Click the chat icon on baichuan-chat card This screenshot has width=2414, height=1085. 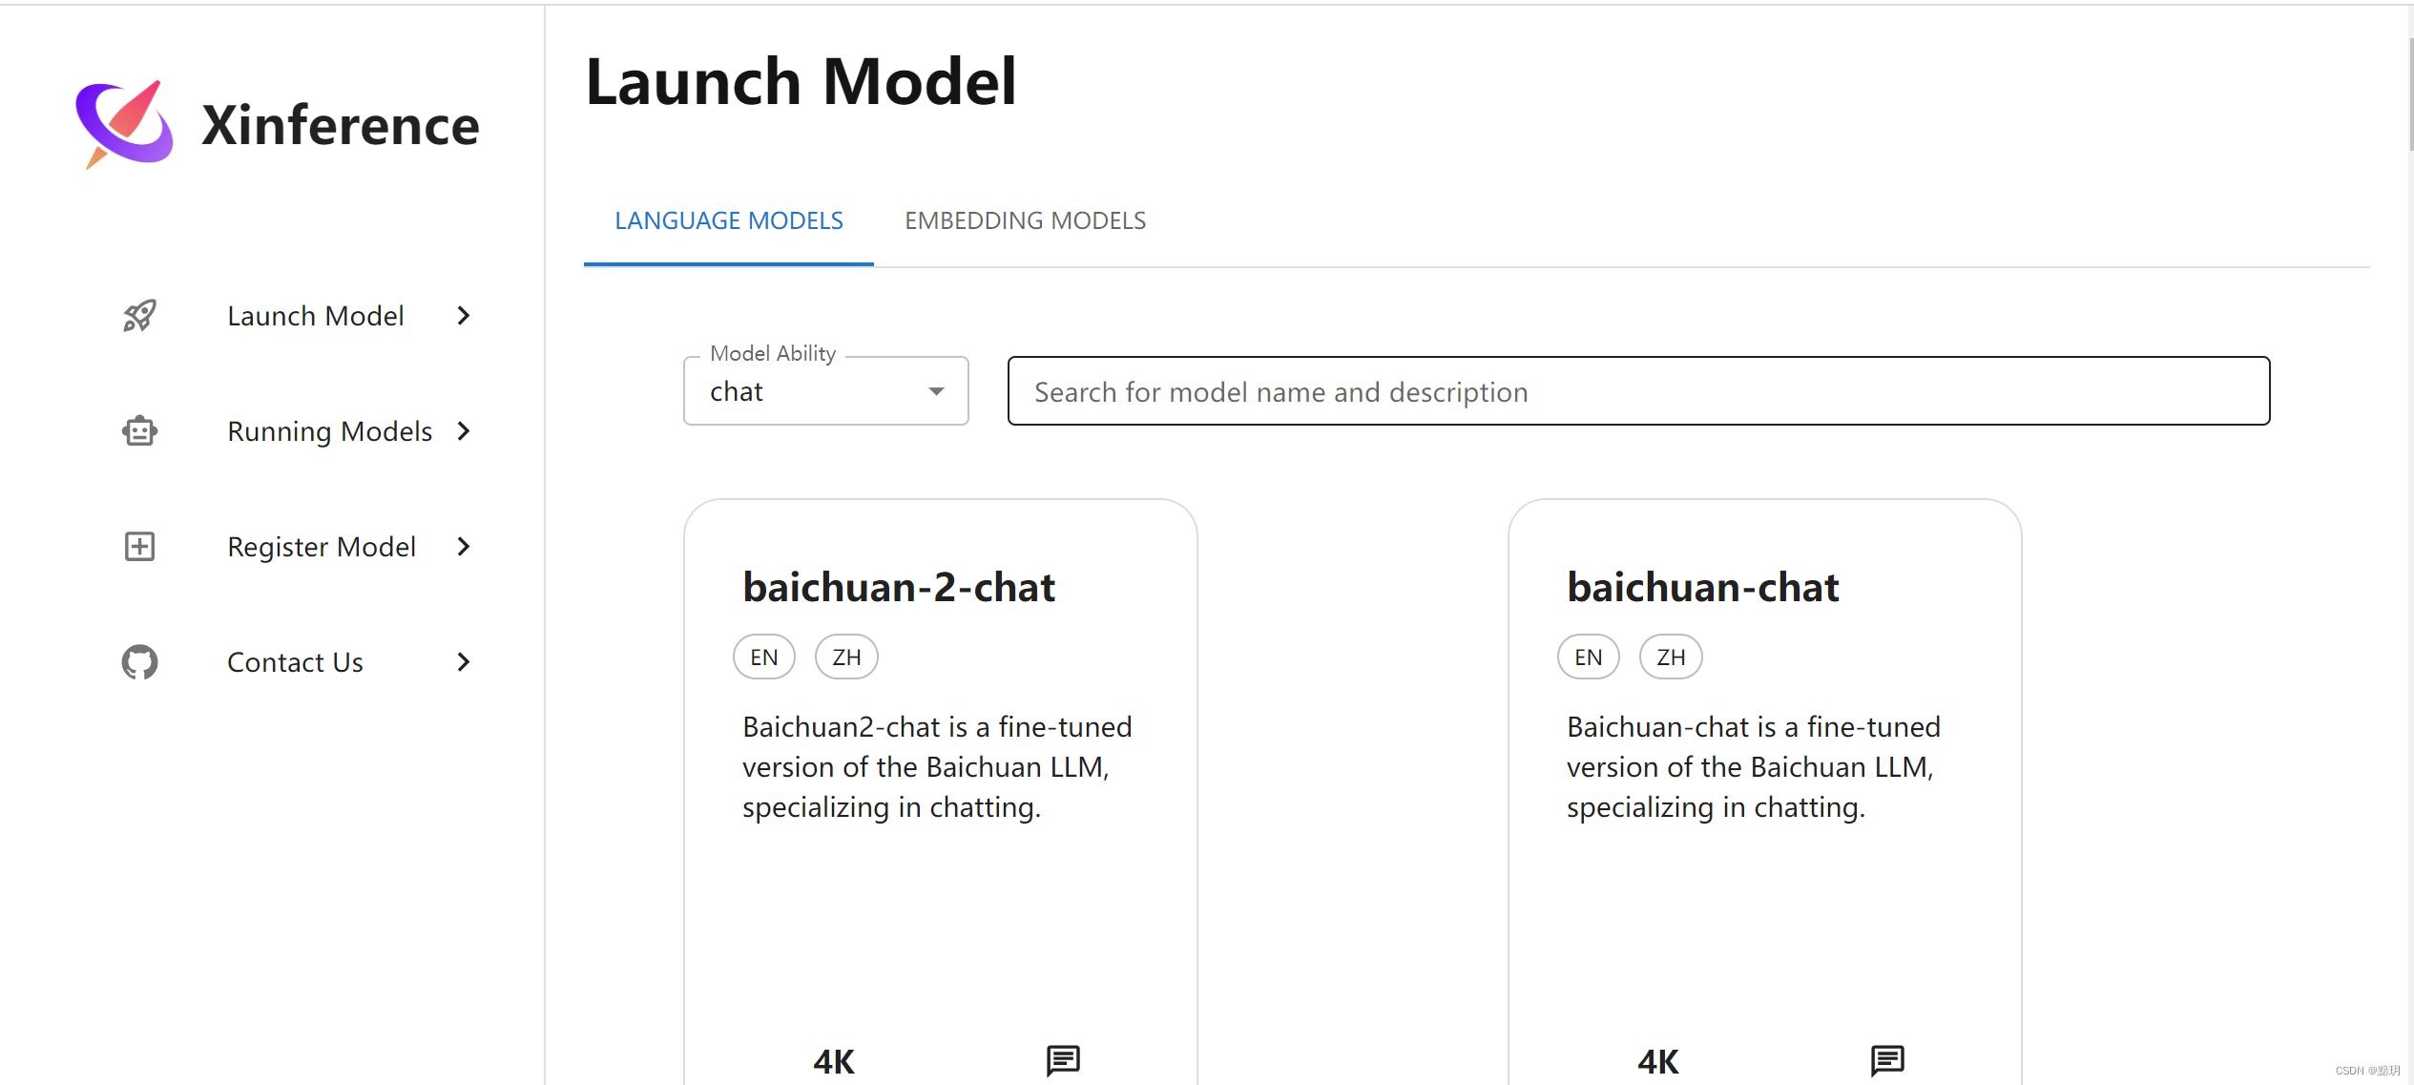[1887, 1060]
